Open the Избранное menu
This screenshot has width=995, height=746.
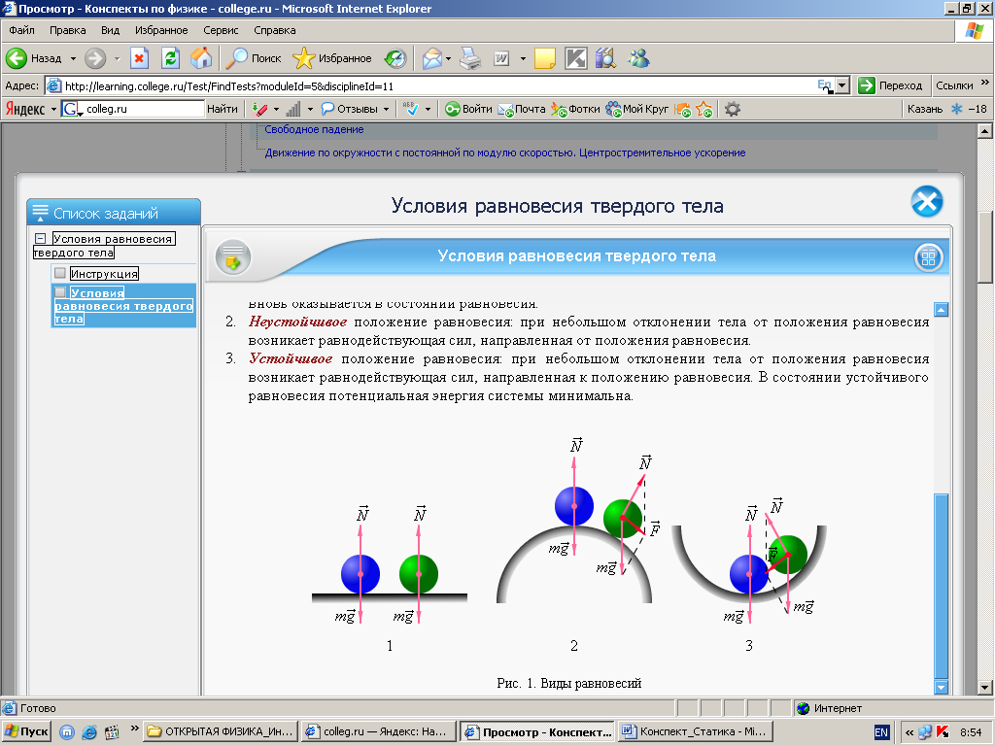161,30
